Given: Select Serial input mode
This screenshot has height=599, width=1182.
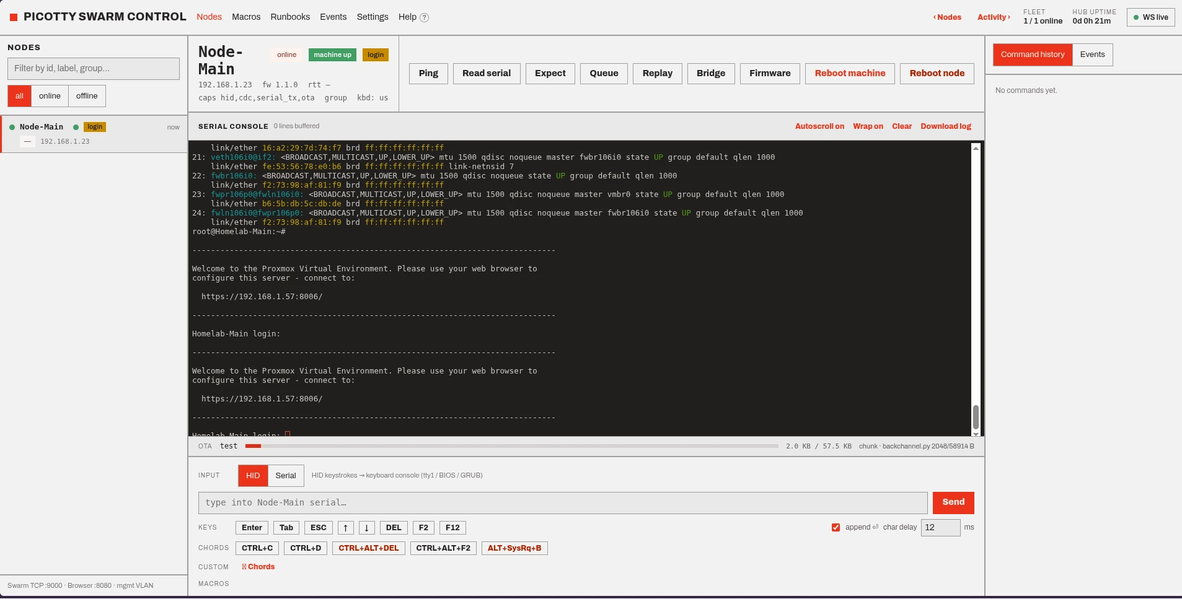Looking at the screenshot, I should click(x=286, y=476).
